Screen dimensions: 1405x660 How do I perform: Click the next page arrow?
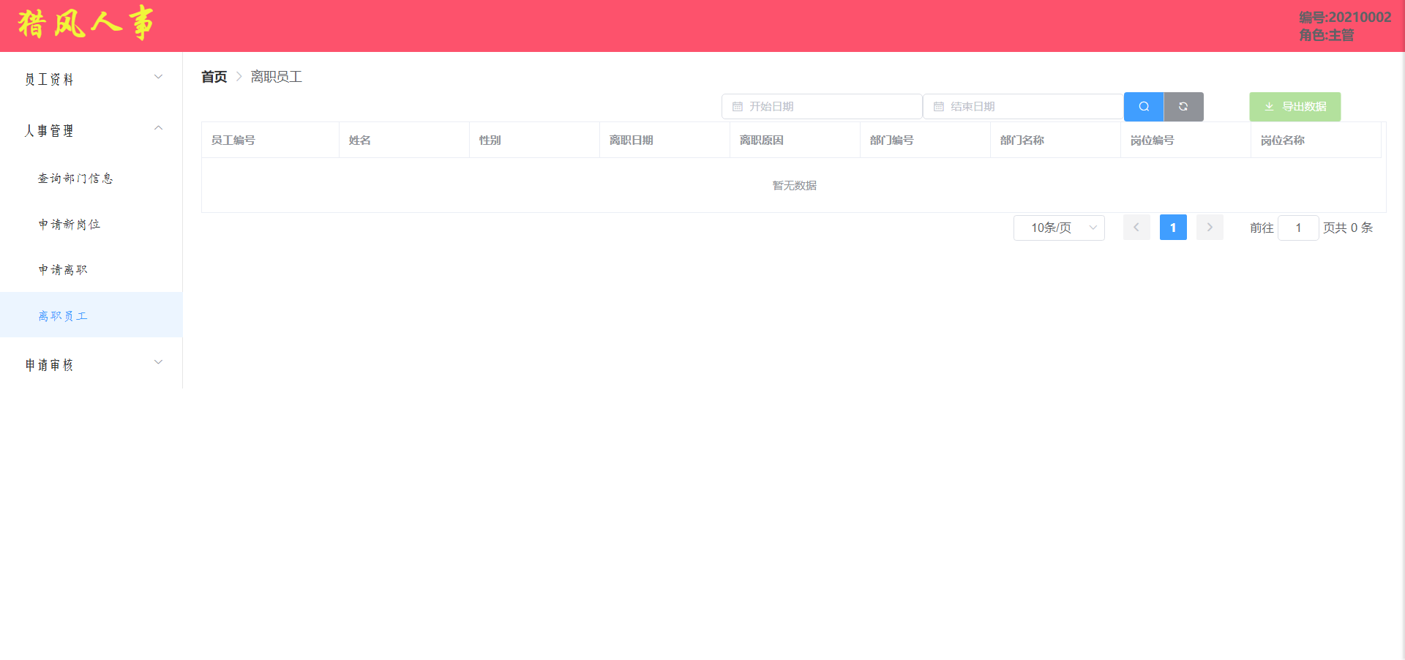(x=1210, y=228)
